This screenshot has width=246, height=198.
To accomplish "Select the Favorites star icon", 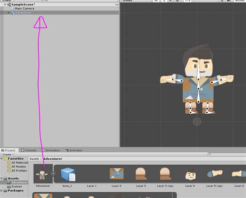I will click(6, 159).
